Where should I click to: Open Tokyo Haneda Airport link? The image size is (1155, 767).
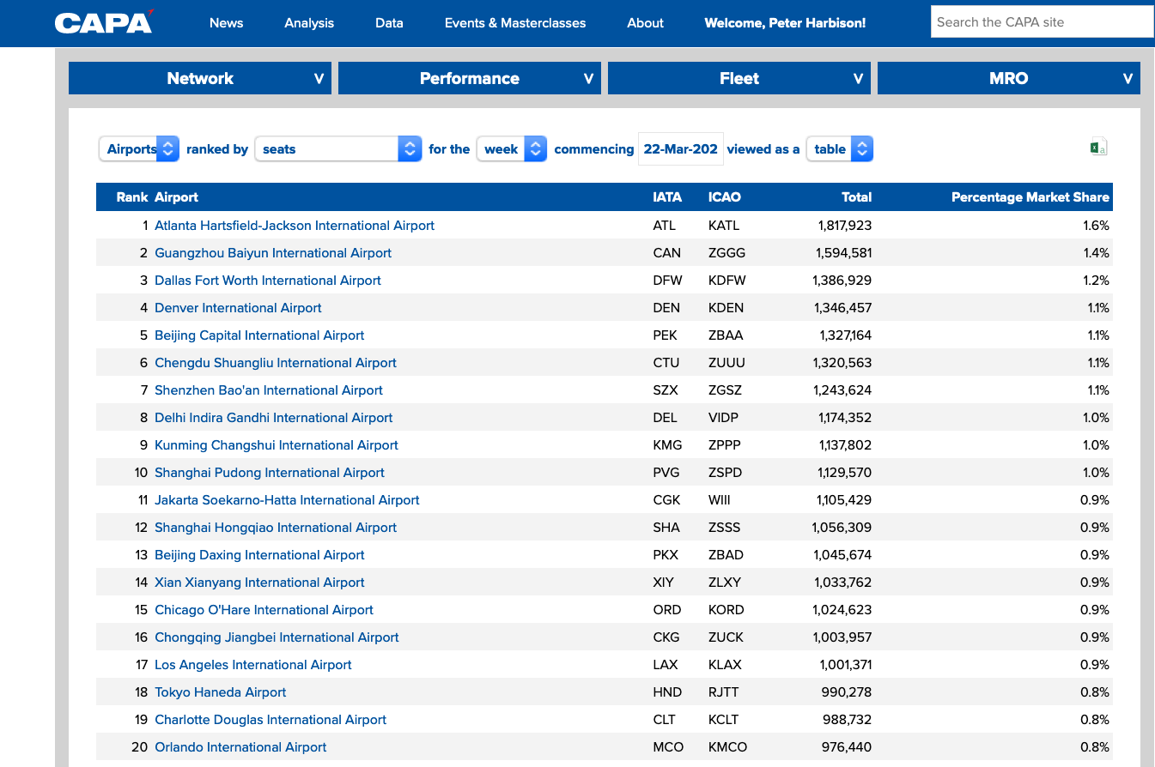(221, 692)
